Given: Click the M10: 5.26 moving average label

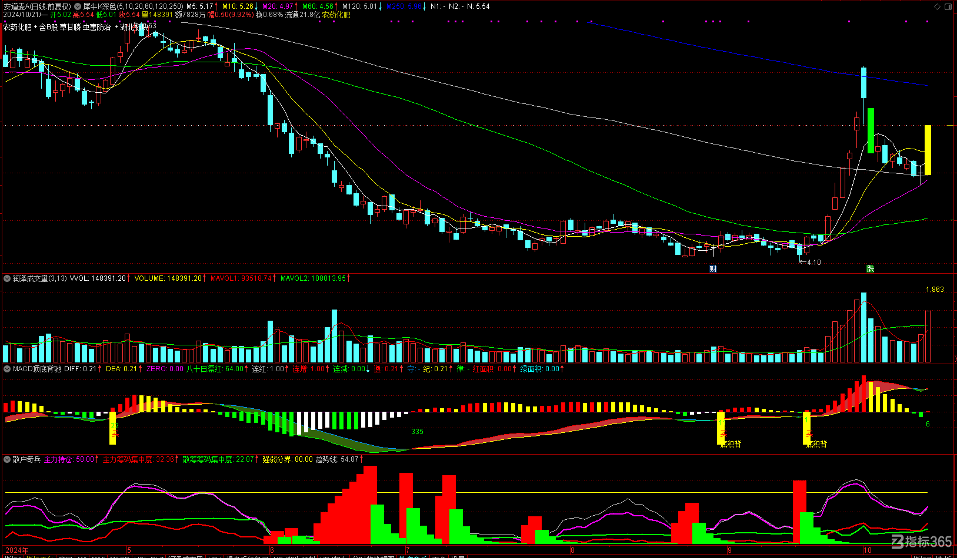Looking at the screenshot, I should pyautogui.click(x=238, y=6).
